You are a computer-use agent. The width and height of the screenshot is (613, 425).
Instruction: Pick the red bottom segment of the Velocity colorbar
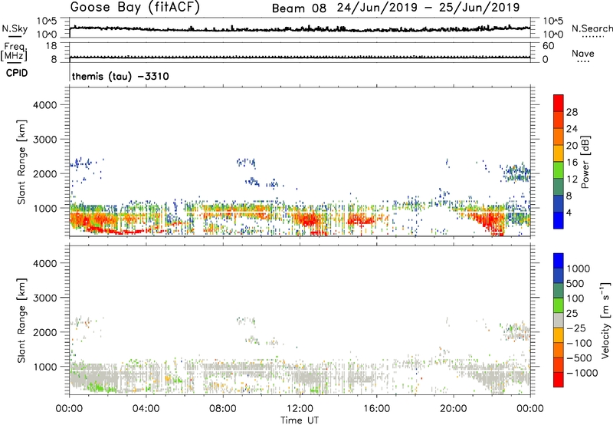(559, 380)
